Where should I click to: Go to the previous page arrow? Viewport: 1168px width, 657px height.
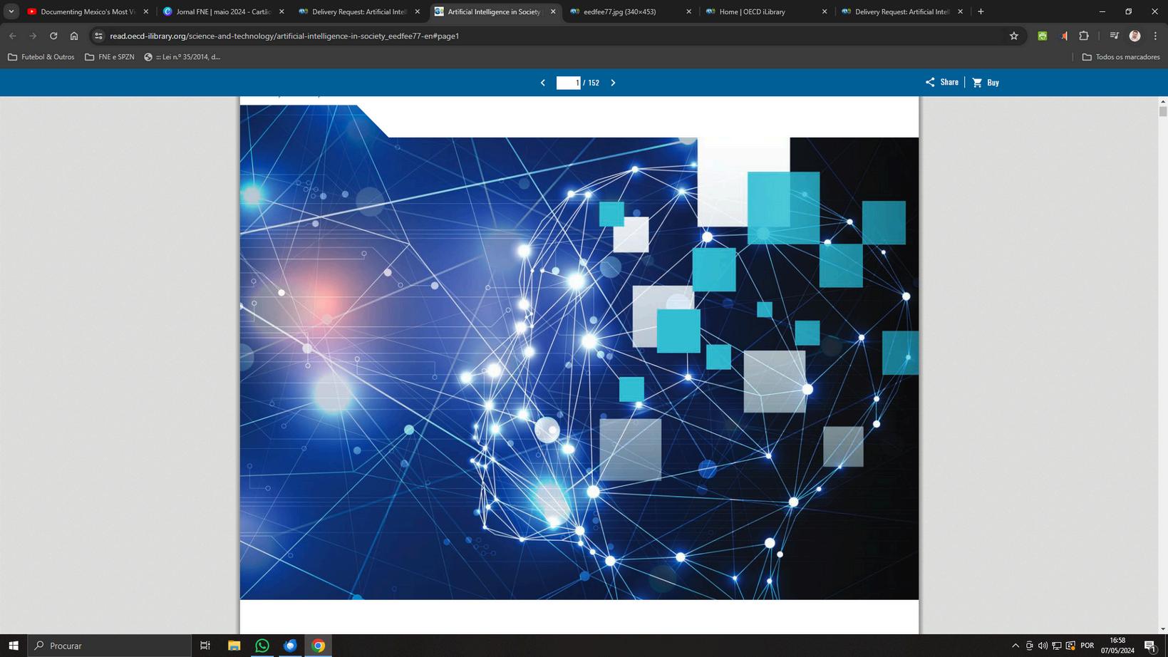[543, 83]
